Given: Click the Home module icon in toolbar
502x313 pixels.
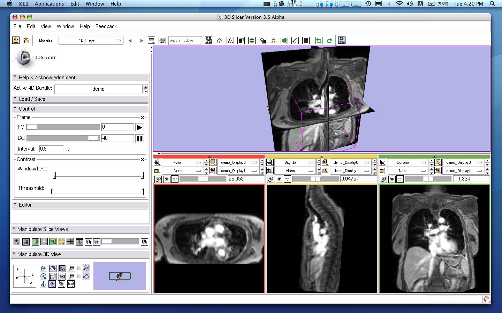Looking at the screenshot, I should [219, 41].
